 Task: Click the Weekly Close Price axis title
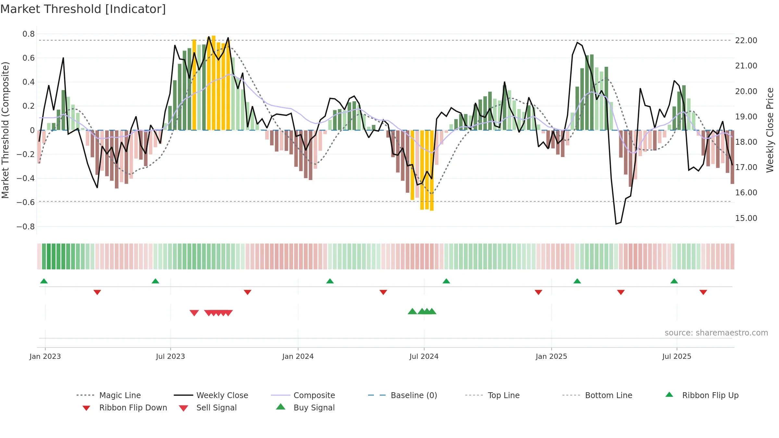(x=770, y=130)
